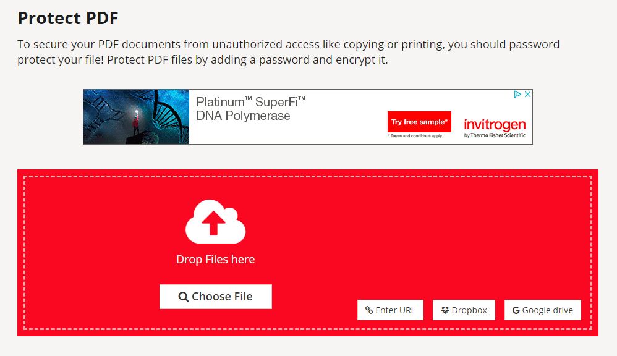This screenshot has width=617, height=356.
Task: Click the Dropbox glyph on the Dropbox button
Action: [445, 310]
